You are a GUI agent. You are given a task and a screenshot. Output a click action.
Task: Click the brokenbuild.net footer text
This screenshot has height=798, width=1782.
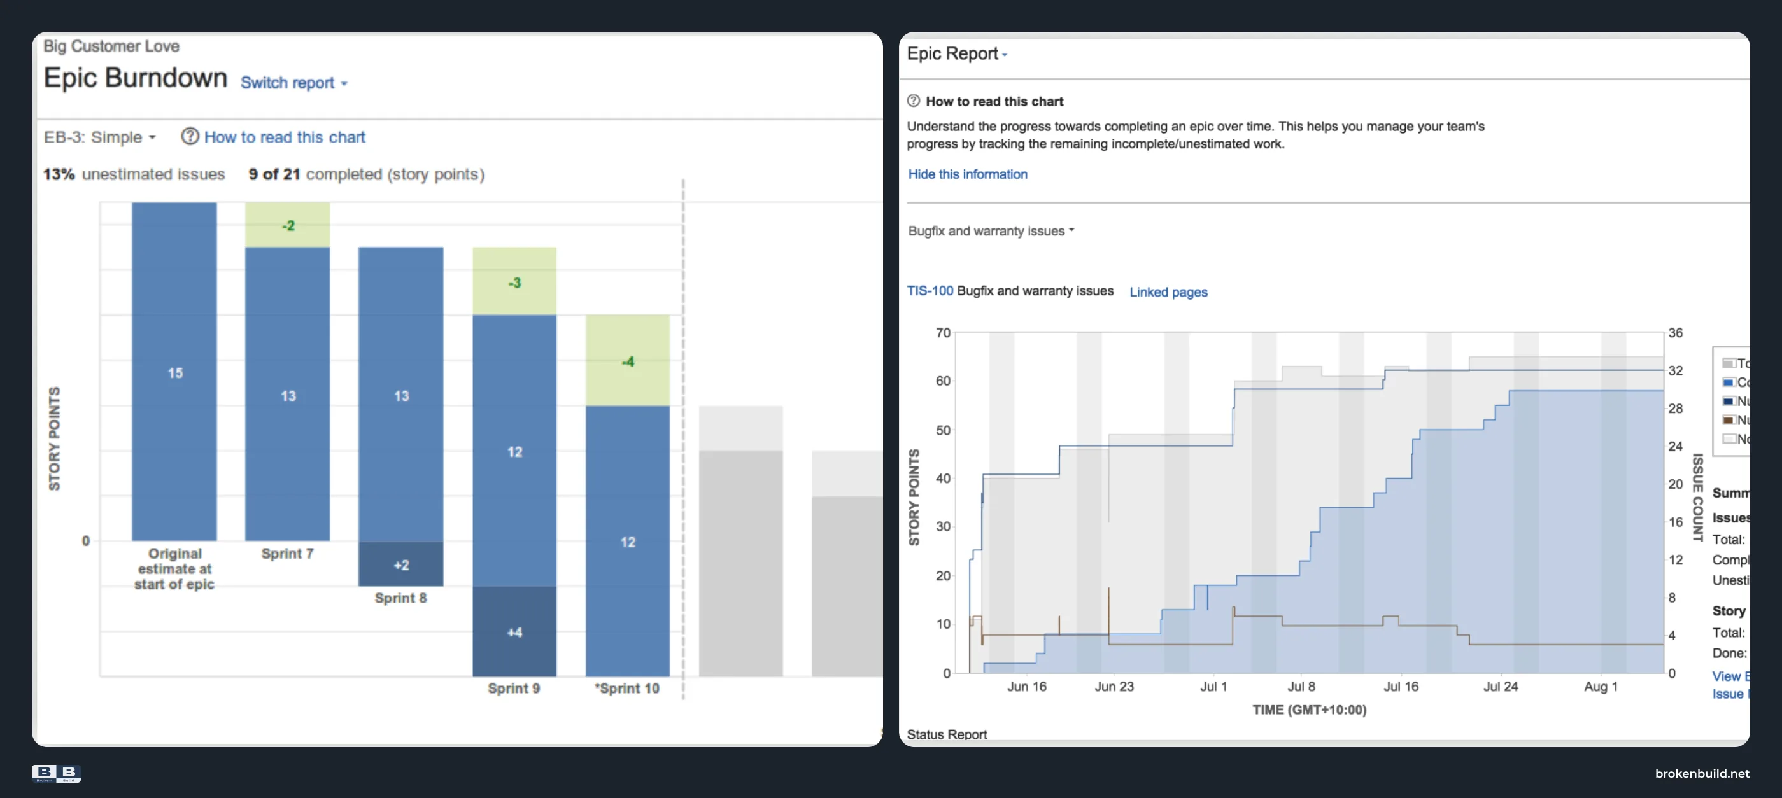coord(1702,773)
